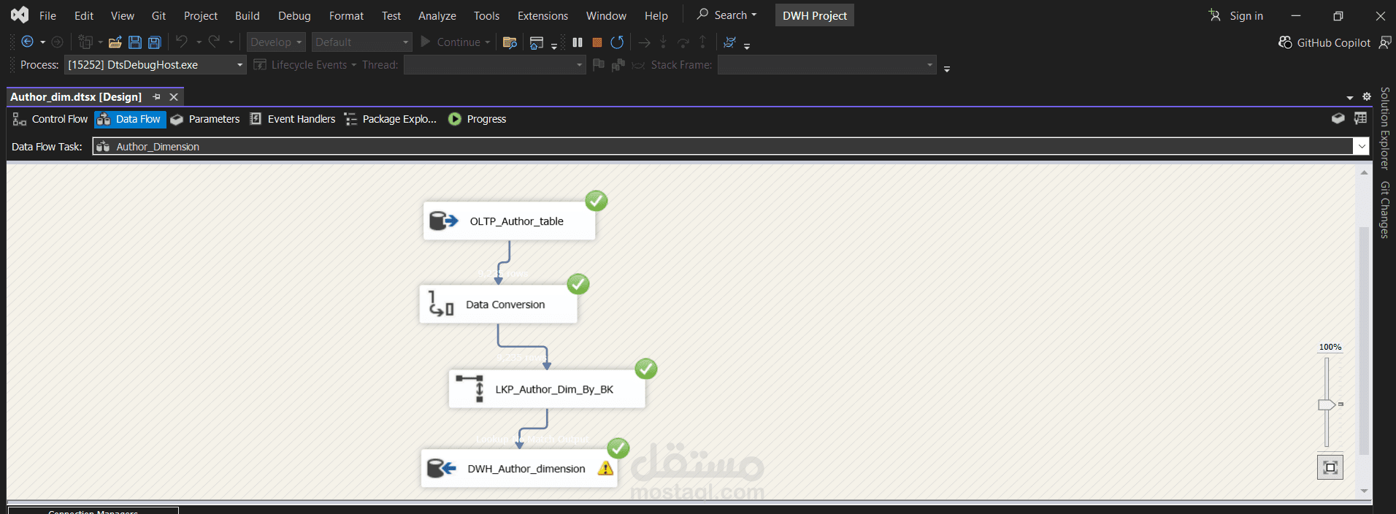
Task: Toggle pin on Author_dim.dtsx tab
Action: pos(156,97)
